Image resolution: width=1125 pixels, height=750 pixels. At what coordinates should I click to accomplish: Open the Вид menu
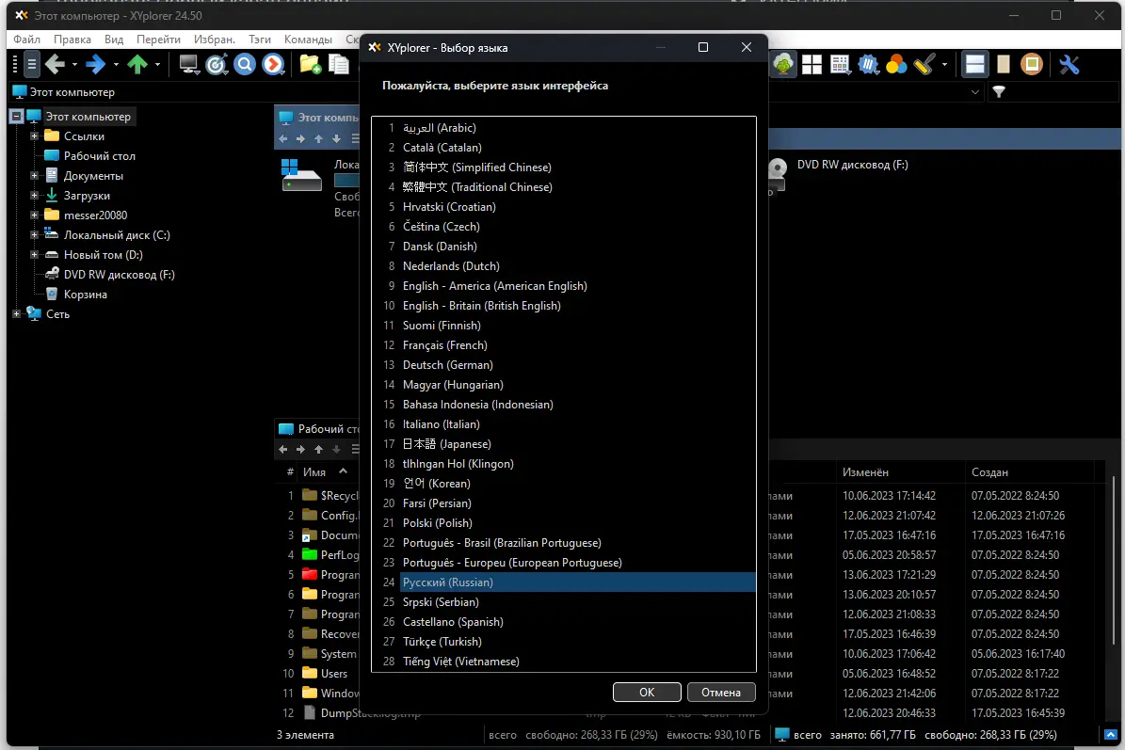[114, 40]
